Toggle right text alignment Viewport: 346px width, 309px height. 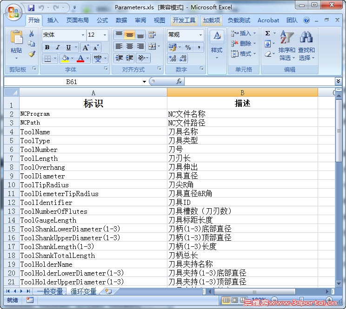pyautogui.click(x=140, y=46)
